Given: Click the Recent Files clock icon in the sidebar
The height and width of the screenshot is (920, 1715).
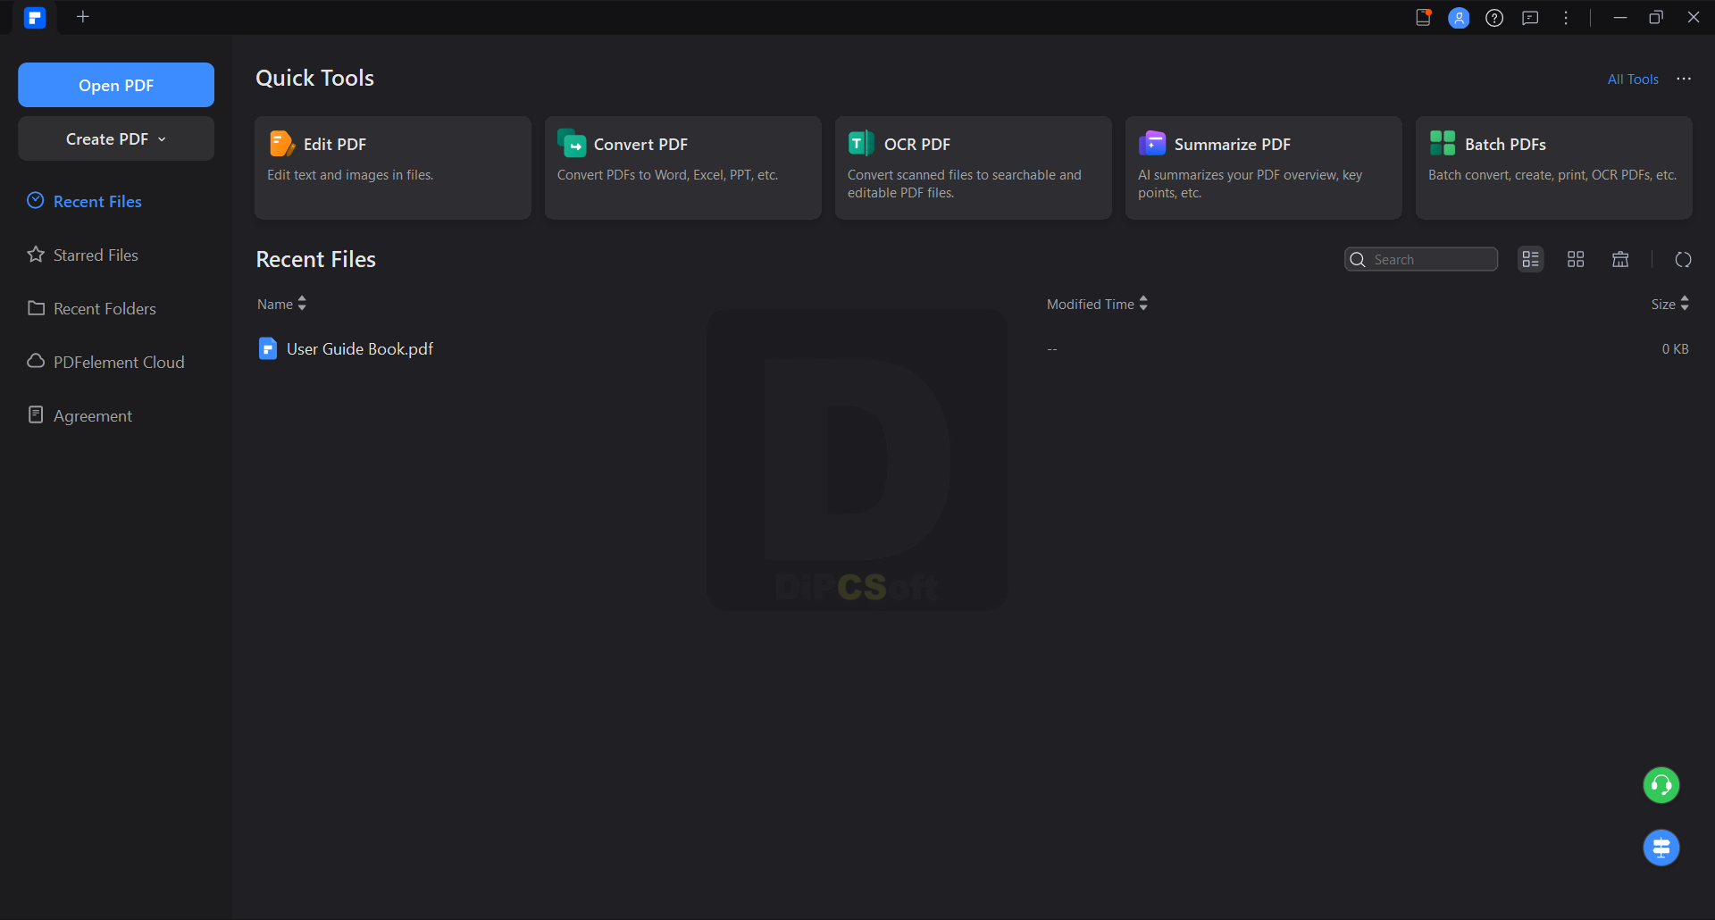Looking at the screenshot, I should pos(36,200).
